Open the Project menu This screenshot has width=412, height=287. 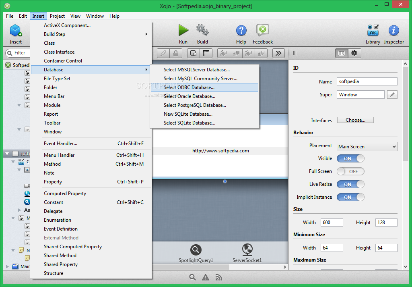click(x=57, y=16)
